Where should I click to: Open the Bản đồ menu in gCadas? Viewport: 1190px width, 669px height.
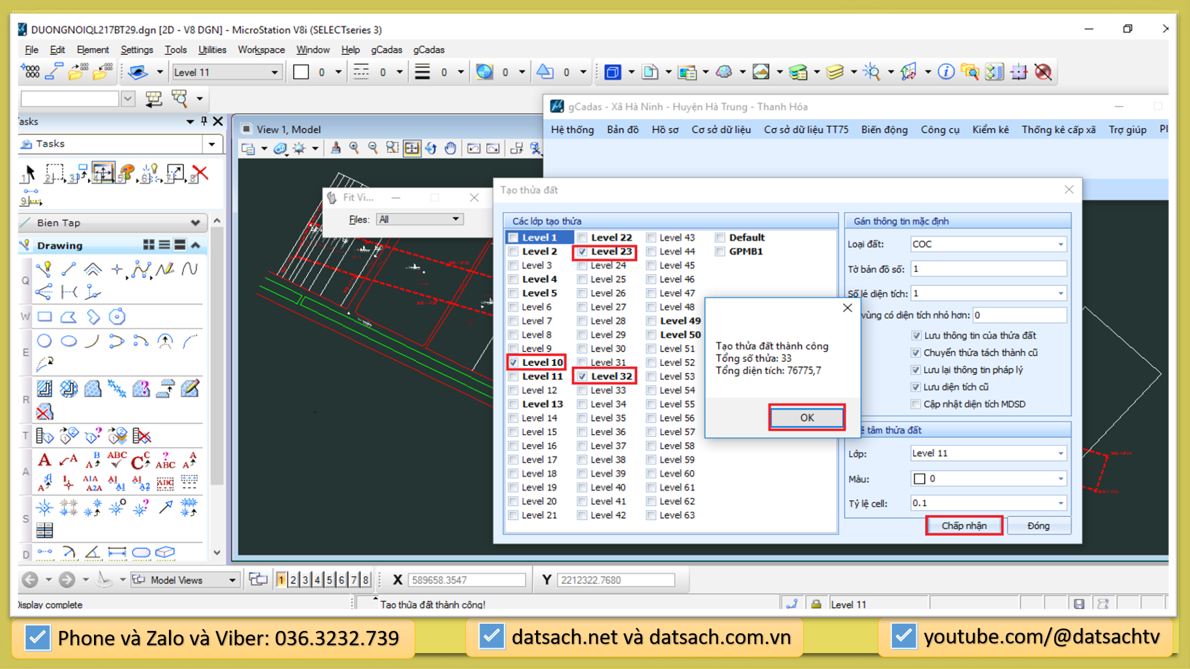pyautogui.click(x=622, y=130)
